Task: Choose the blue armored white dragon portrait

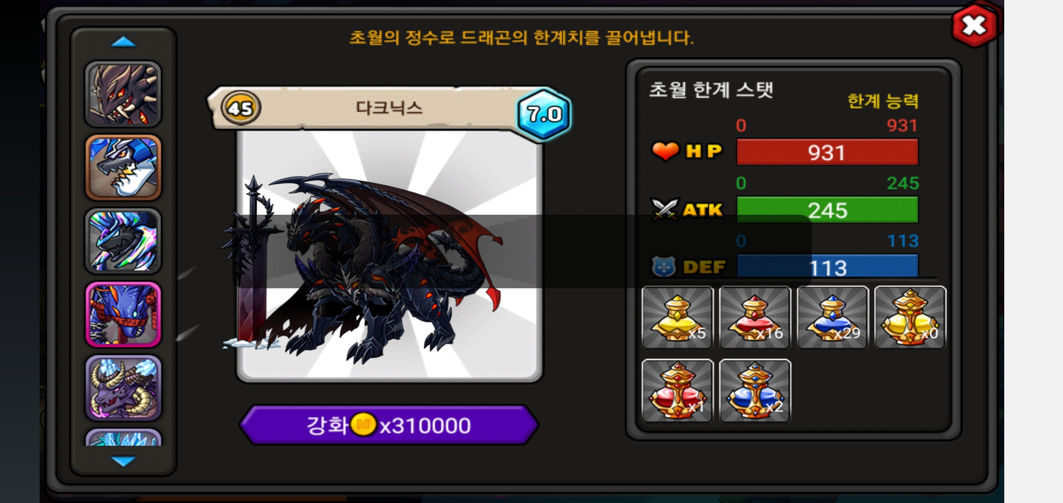Action: pyautogui.click(x=123, y=168)
